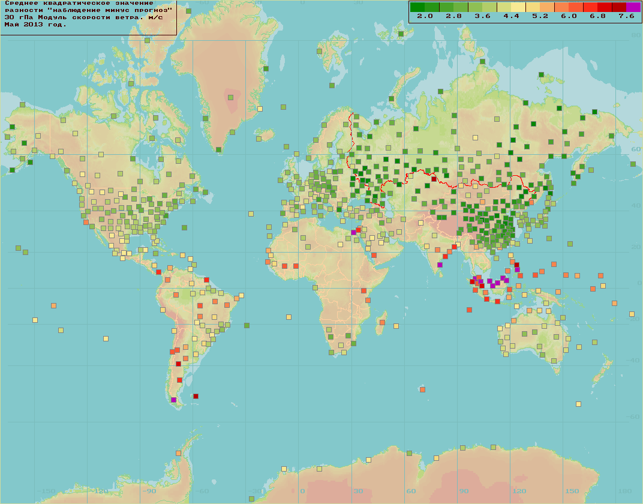Click green station on Svalbard
Viewport: 643px width, 504px height.
(x=319, y=51)
